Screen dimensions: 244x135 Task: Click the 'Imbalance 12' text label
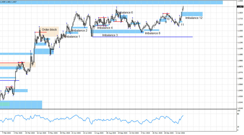point(194,18)
